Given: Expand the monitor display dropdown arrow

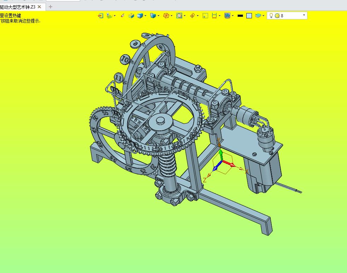Looking at the screenshot, I should (x=233, y=16).
